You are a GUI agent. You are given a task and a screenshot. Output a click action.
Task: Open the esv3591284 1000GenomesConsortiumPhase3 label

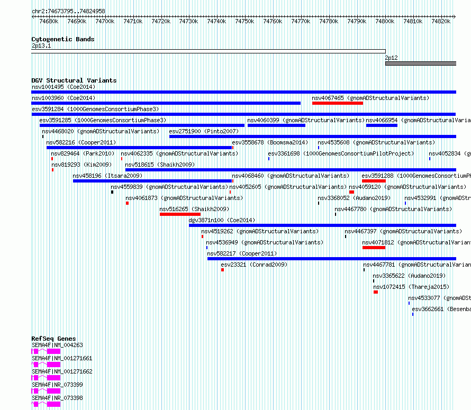point(95,110)
